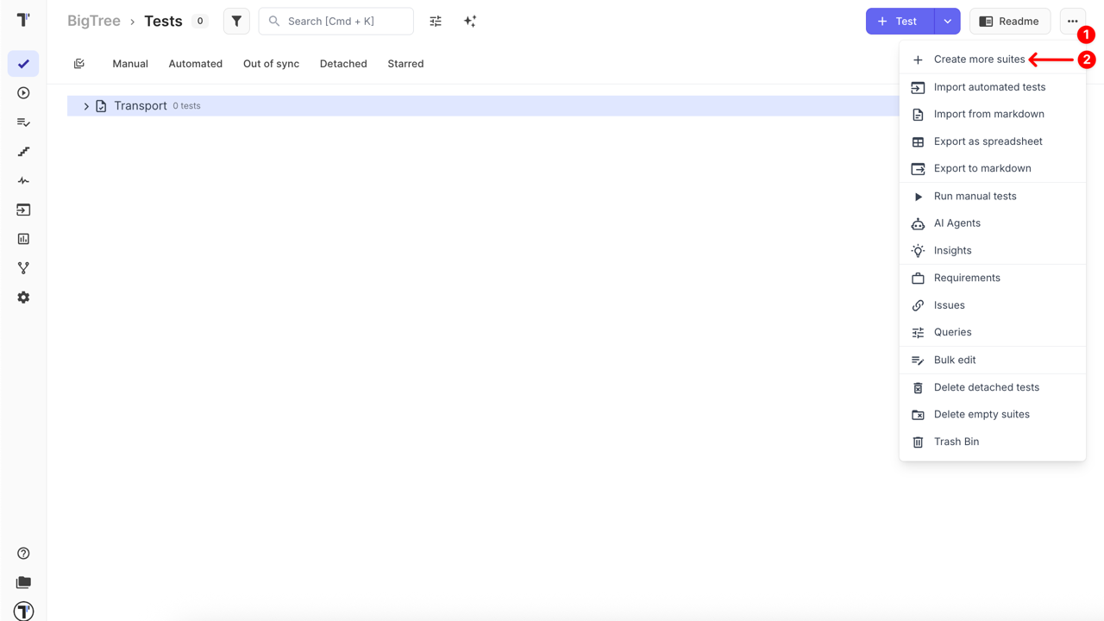Navigate to BigTree via the breadcrumb link

click(93, 21)
